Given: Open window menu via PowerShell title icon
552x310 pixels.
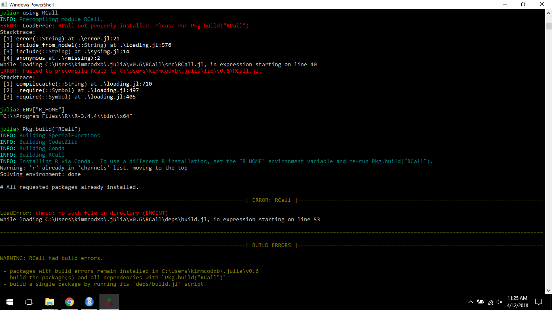Looking at the screenshot, I should 4,4.
